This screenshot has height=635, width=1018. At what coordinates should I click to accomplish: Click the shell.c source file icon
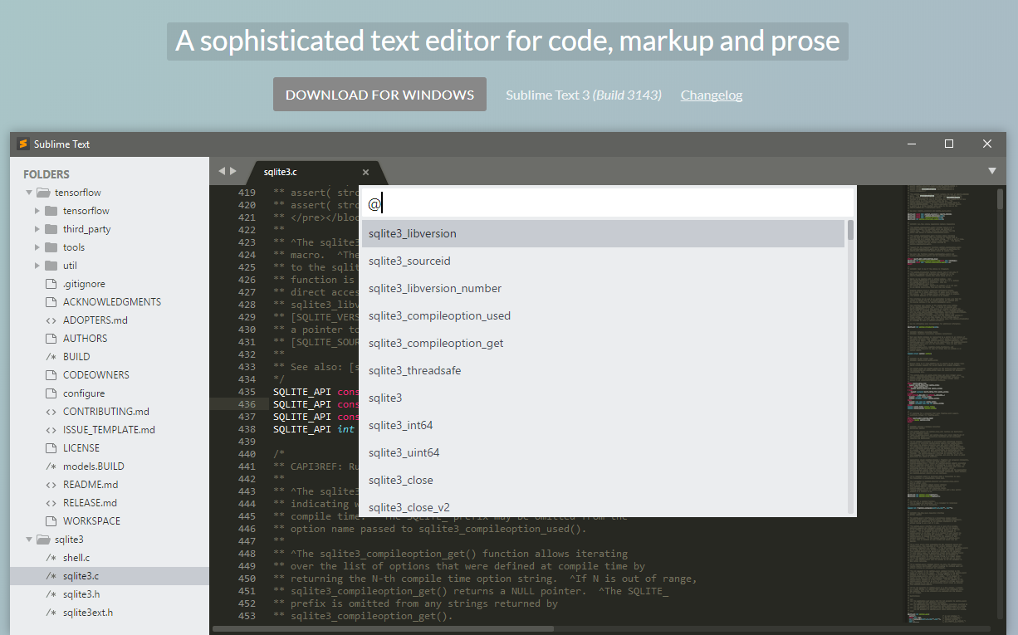pos(51,558)
